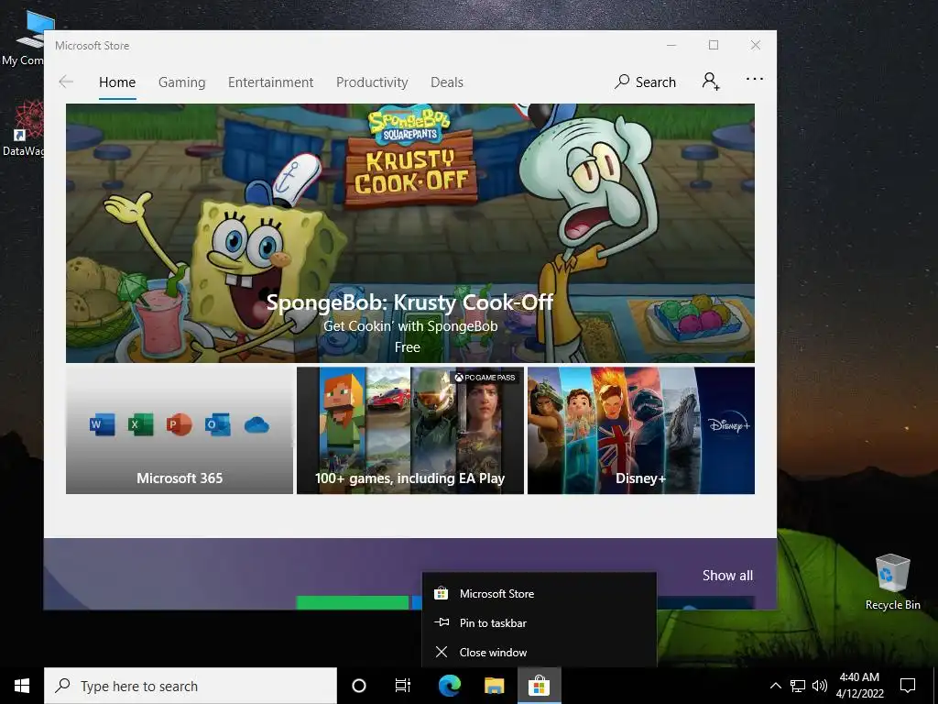Select the Recycle Bin desktop icon
Screen dimensions: 938x704
tap(892, 582)
